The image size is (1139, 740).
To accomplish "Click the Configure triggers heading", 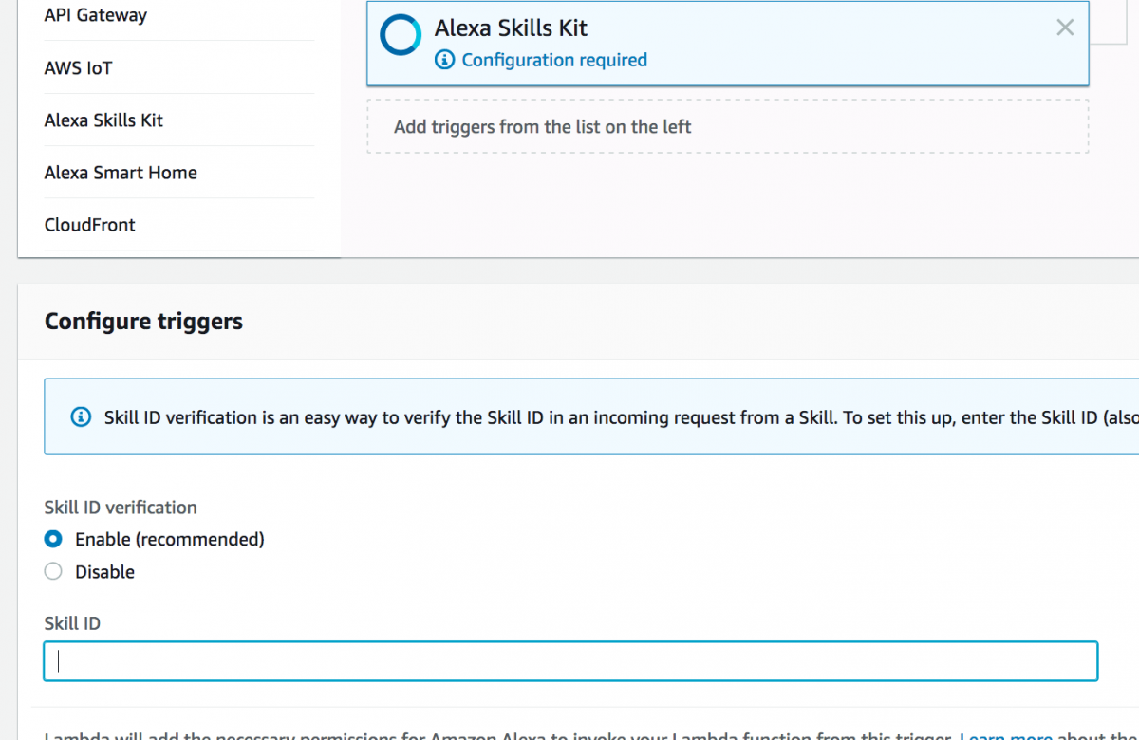I will (x=143, y=321).
